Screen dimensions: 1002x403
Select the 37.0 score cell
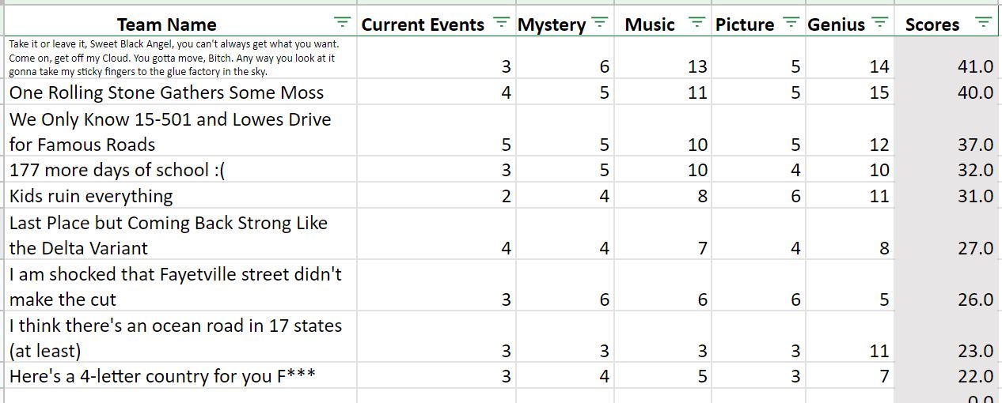pos(947,131)
